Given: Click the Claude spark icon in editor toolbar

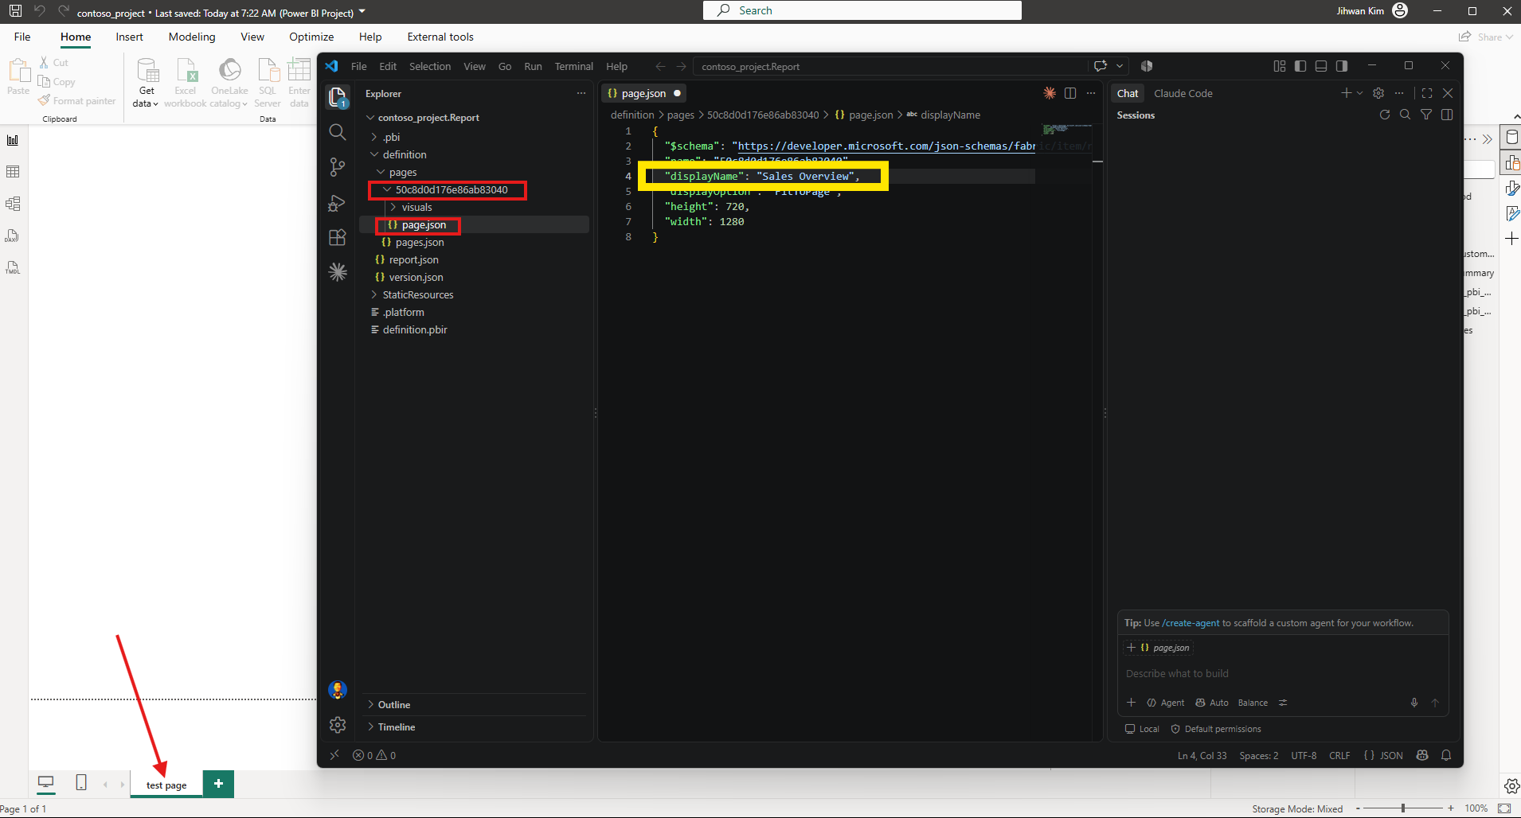Looking at the screenshot, I should point(1050,93).
